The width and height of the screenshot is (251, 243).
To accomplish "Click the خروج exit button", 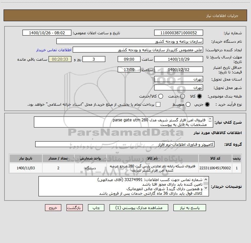I will [x=53, y=208].
